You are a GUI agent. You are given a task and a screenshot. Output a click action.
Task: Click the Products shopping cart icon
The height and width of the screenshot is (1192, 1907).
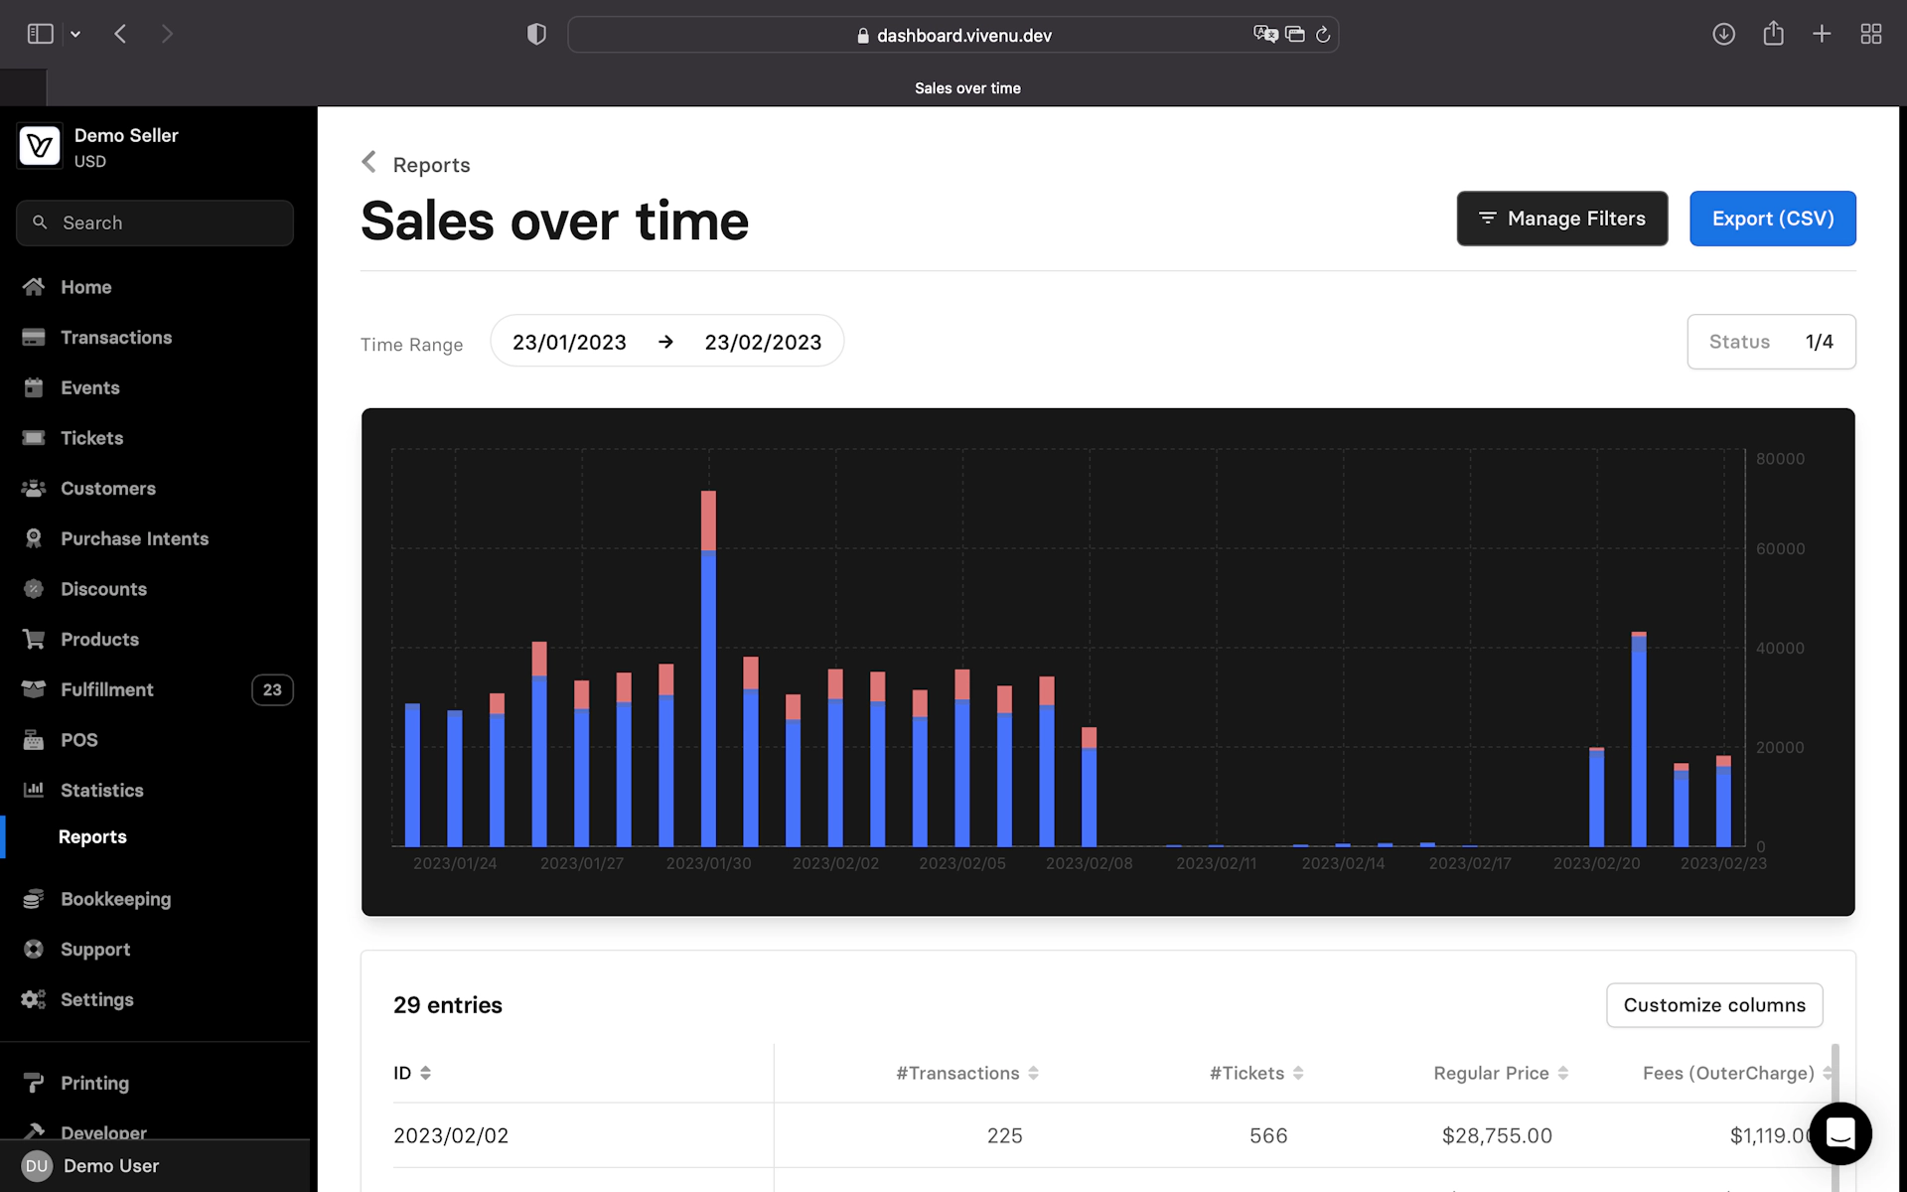(x=34, y=640)
